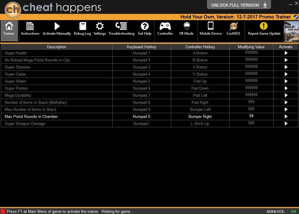
Task: Select Y Button controller hotkey
Action: point(200,74)
